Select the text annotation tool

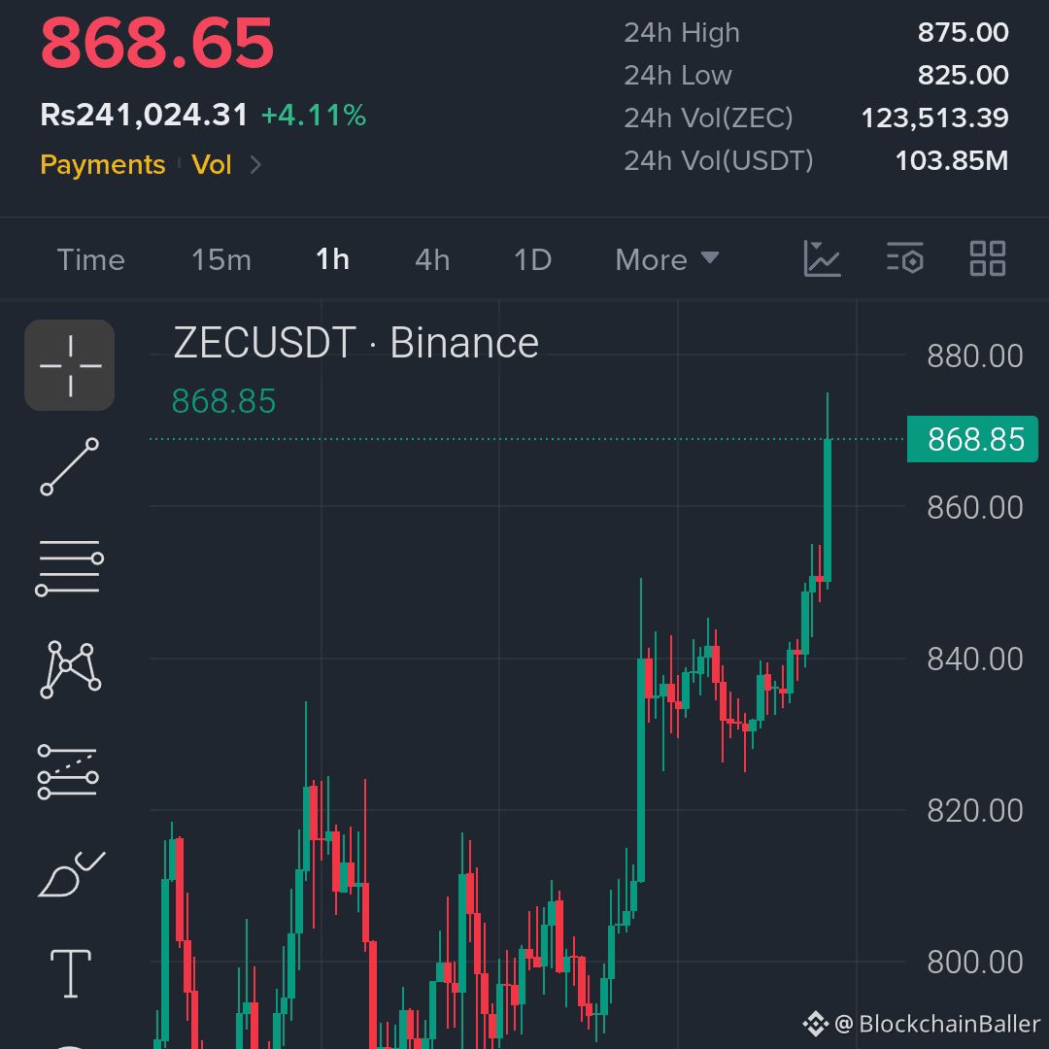coord(71,973)
